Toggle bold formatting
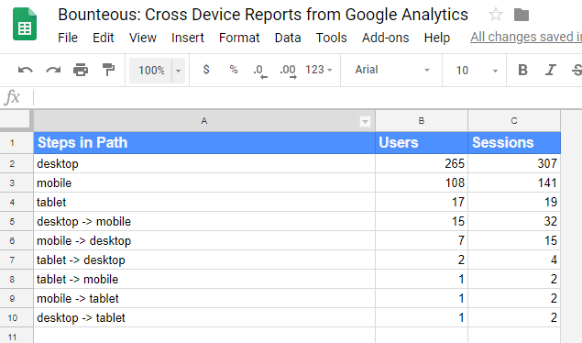This screenshot has height=343, width=582. point(522,70)
